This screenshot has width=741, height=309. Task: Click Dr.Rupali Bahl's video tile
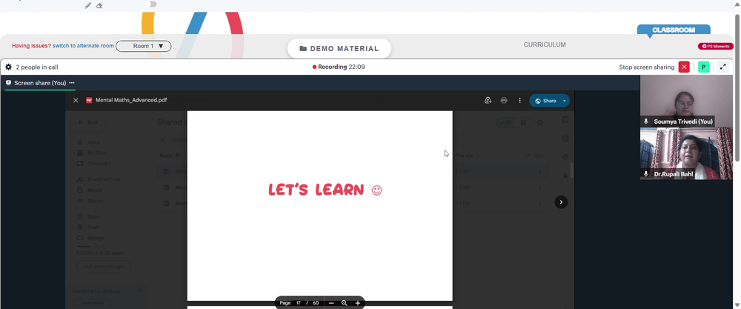[x=686, y=153]
